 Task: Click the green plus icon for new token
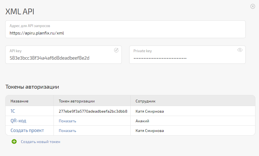point(14,142)
